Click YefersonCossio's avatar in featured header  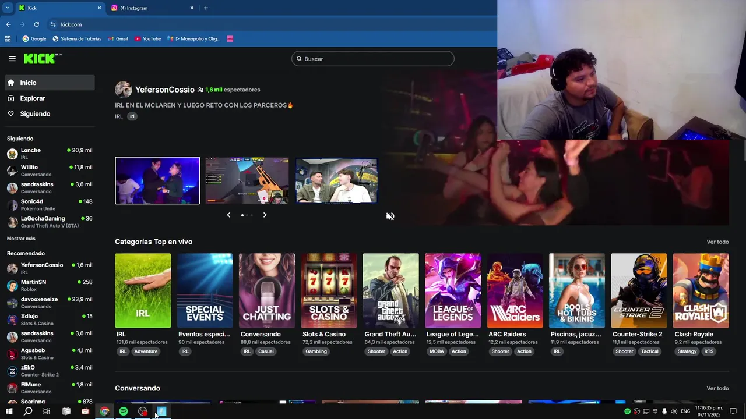coord(123,90)
